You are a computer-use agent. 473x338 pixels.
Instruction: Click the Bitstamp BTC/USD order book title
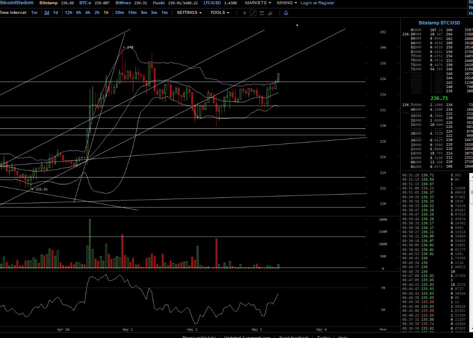pyautogui.click(x=439, y=23)
